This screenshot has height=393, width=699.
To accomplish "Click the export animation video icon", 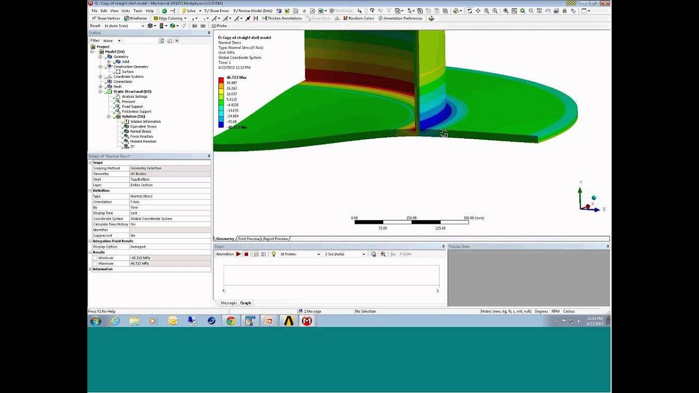I will pos(373,254).
